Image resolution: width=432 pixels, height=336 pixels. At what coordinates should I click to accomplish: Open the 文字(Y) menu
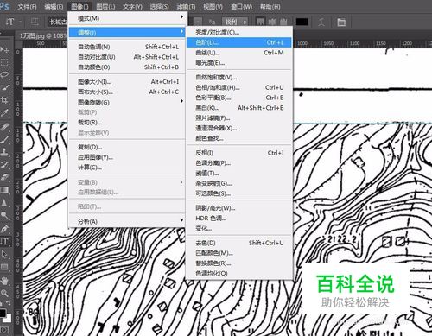click(x=132, y=6)
